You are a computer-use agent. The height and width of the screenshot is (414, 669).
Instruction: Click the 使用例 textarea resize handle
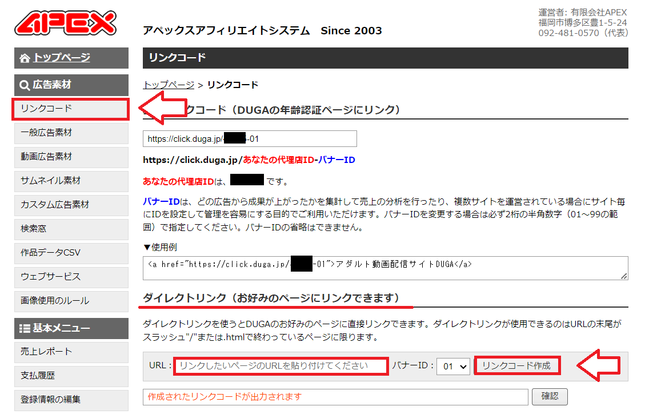pyautogui.click(x=624, y=276)
